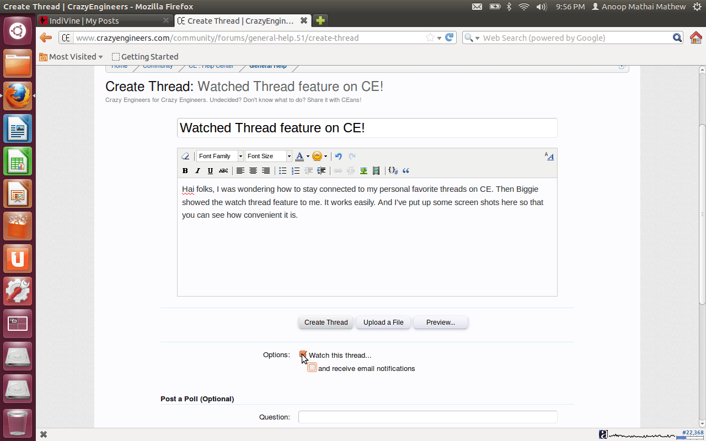Click the page vertical scrollbar
This screenshot has width=706, height=441.
[x=702, y=215]
